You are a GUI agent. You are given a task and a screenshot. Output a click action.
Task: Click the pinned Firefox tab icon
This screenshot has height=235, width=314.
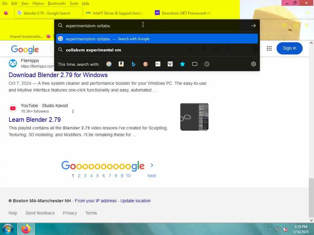coord(6,13)
